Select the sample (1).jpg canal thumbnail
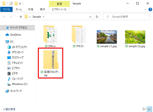The image size is (153, 112). pos(107,37)
